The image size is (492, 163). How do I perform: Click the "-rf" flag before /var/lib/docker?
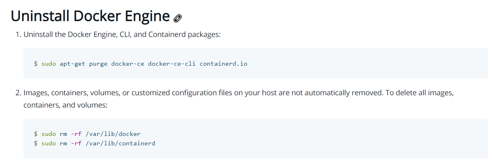click(x=76, y=134)
